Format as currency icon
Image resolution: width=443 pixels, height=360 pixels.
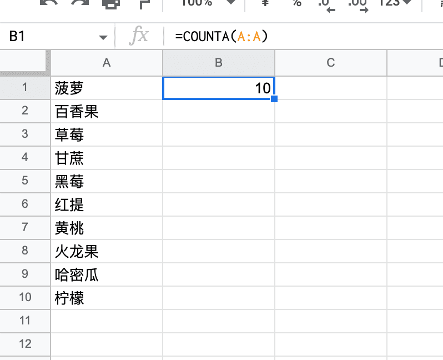(265, 3)
